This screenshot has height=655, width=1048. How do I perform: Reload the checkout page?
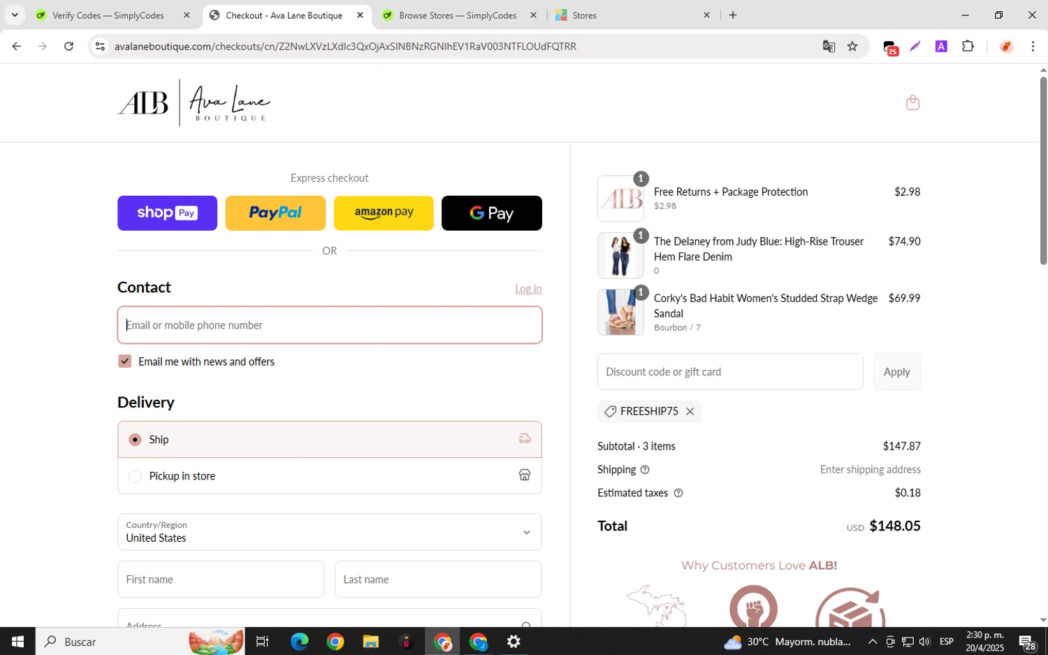(x=68, y=46)
